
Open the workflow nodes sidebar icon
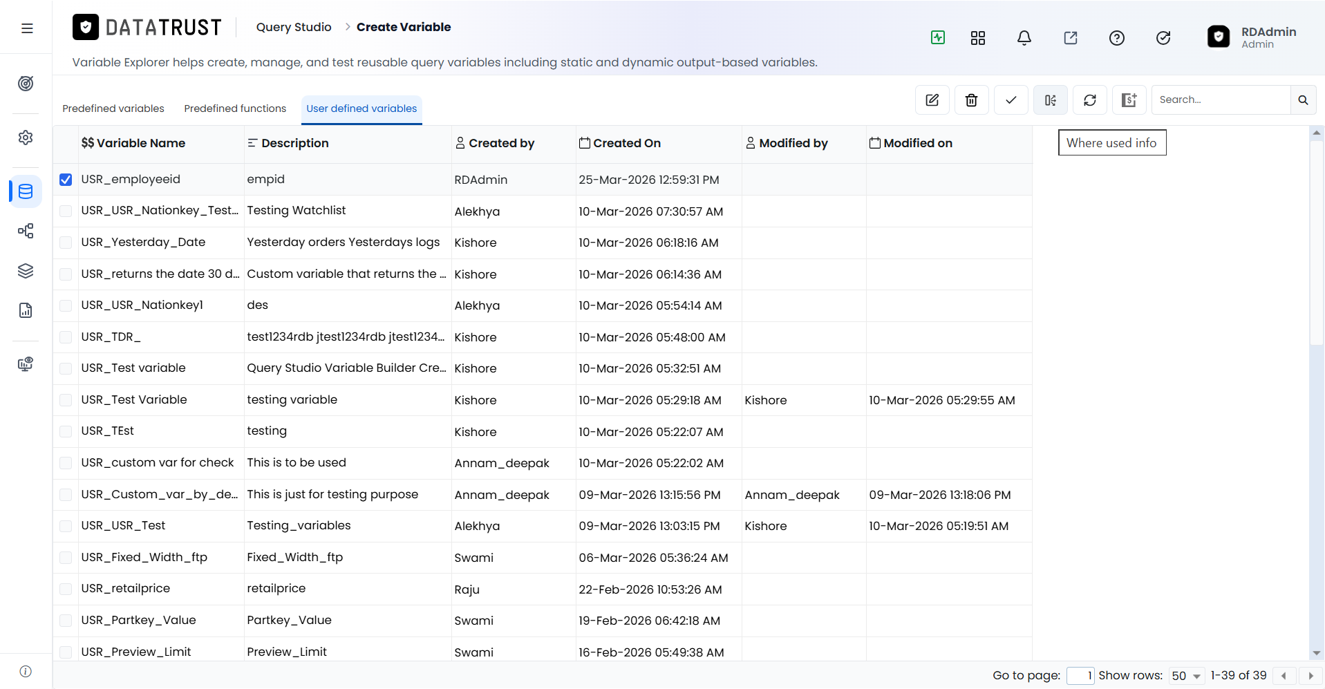(x=26, y=231)
